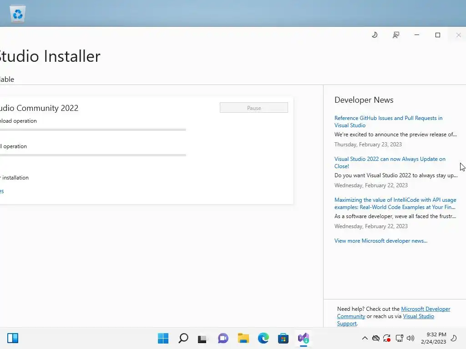Open Windows Widgets from taskbar

click(13, 338)
